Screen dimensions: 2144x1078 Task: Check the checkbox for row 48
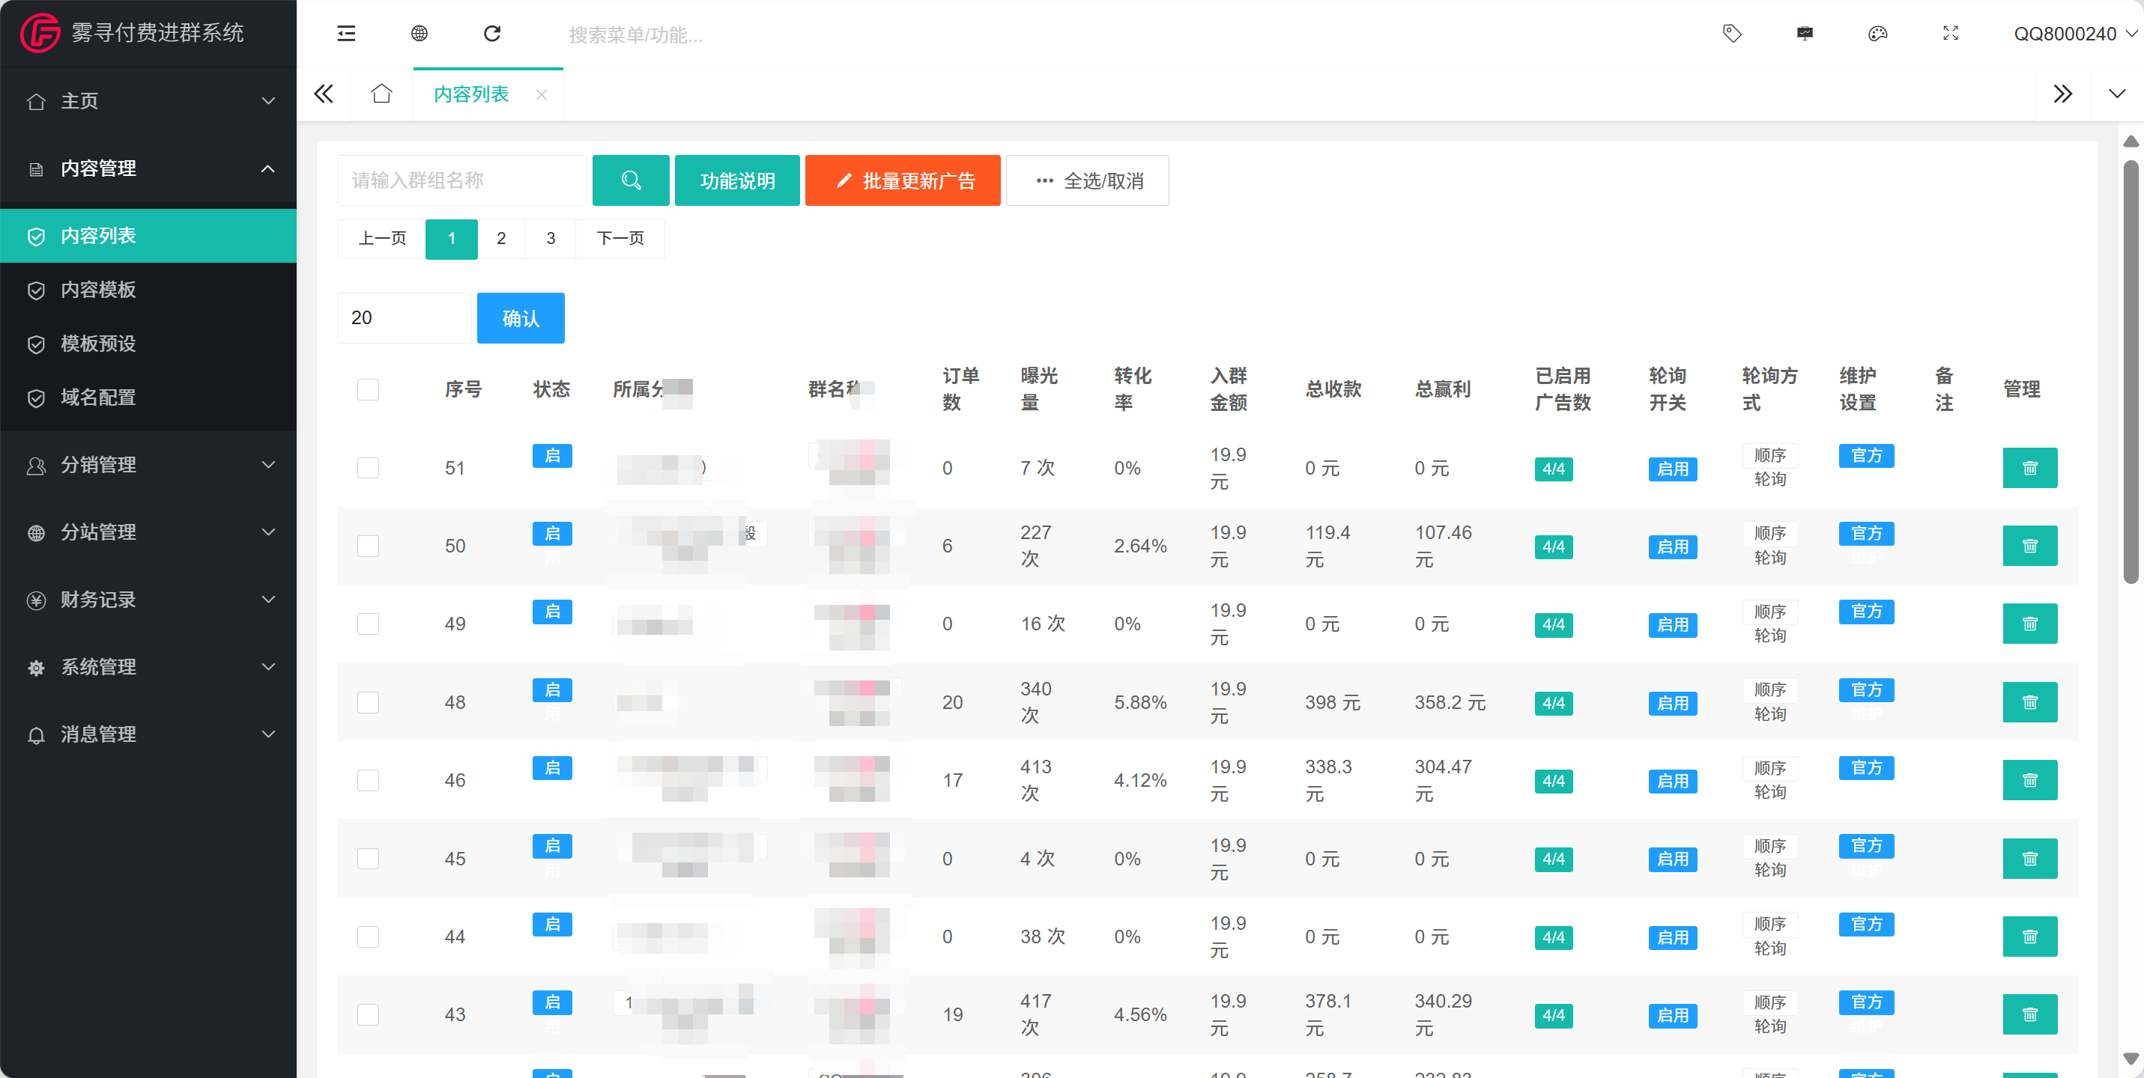point(368,703)
